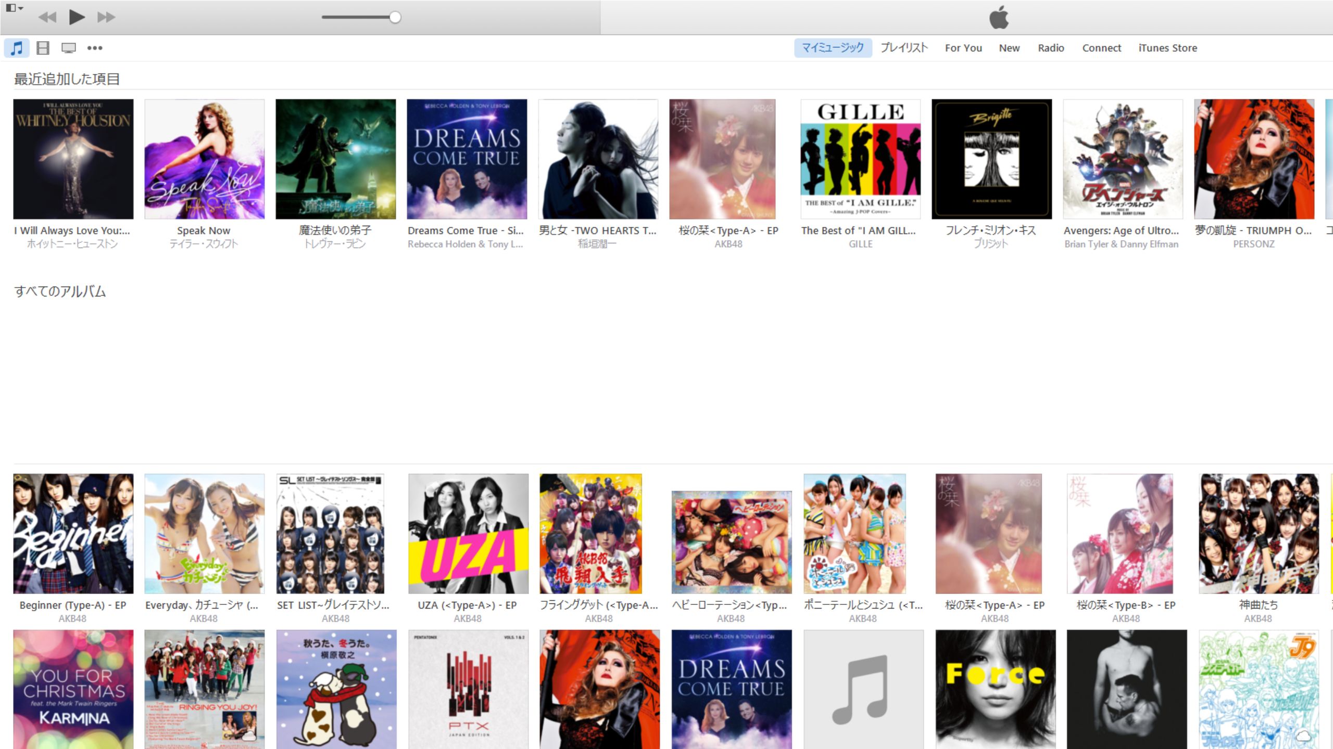Screen dimensions: 1333x749
Task: Open the ヘビーローテーション album cover
Action: (732, 542)
